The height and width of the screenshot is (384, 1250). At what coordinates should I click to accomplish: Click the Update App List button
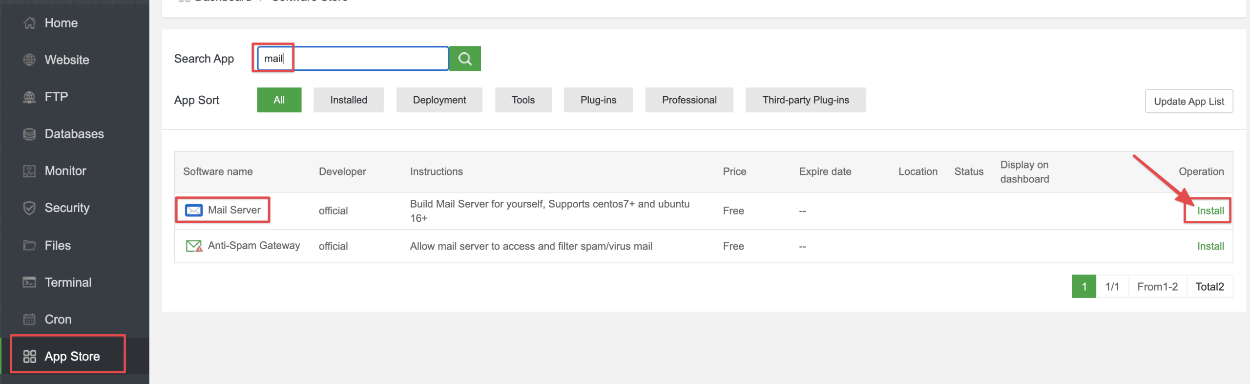(x=1188, y=101)
